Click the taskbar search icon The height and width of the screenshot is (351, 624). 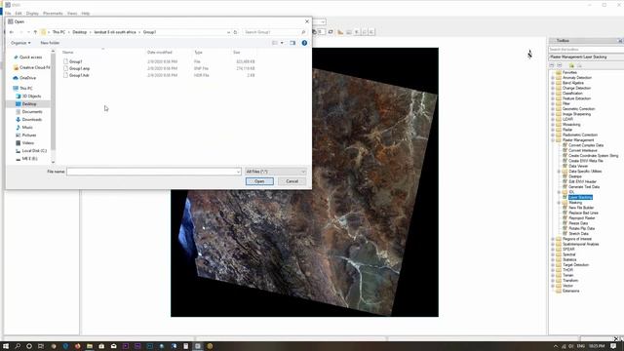point(18,346)
